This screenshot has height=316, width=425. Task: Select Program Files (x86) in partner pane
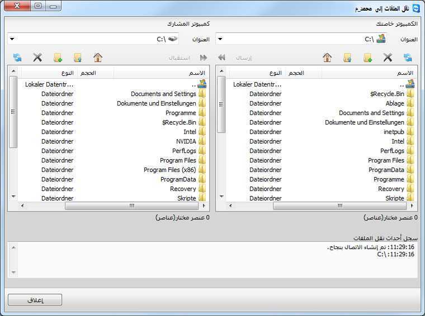[x=169, y=170]
